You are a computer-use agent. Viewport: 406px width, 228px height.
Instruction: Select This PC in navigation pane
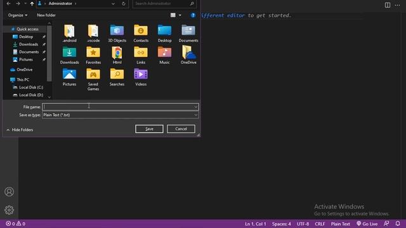pyautogui.click(x=23, y=80)
